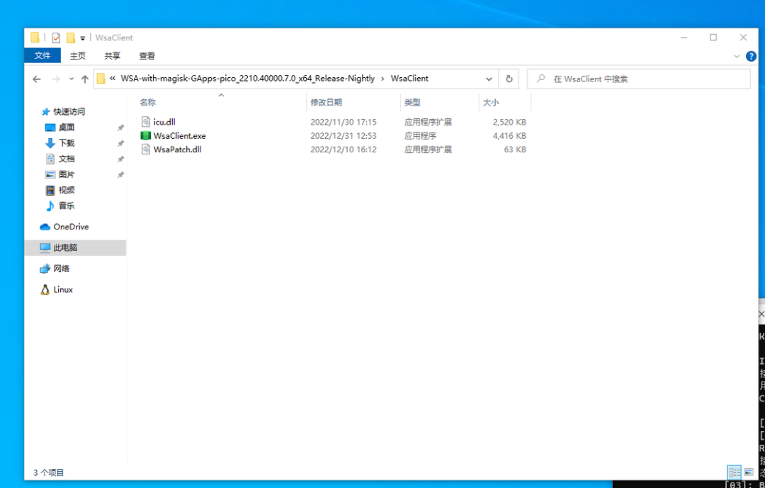Open OneDrive in the navigation pane
This screenshot has width=765, height=488.
pos(71,227)
